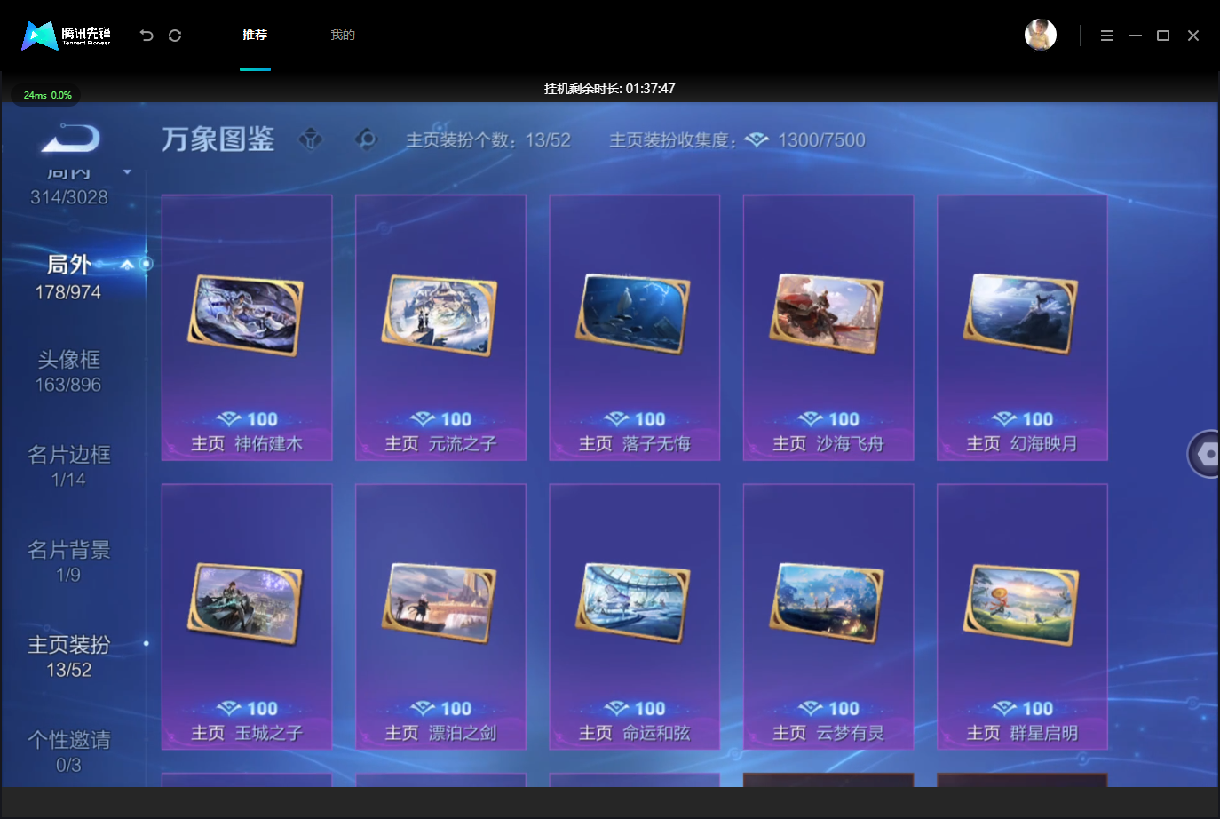Image resolution: width=1220 pixels, height=819 pixels.
Task: Open the floating side panel handle
Action: point(1204,454)
